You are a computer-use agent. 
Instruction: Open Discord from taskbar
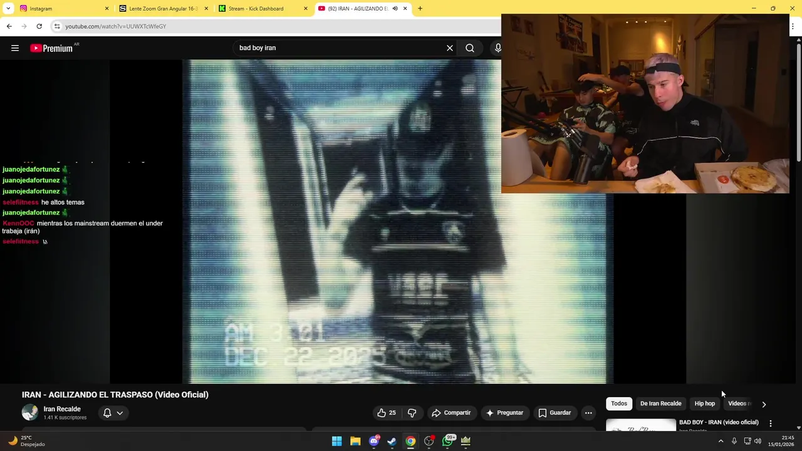click(374, 441)
